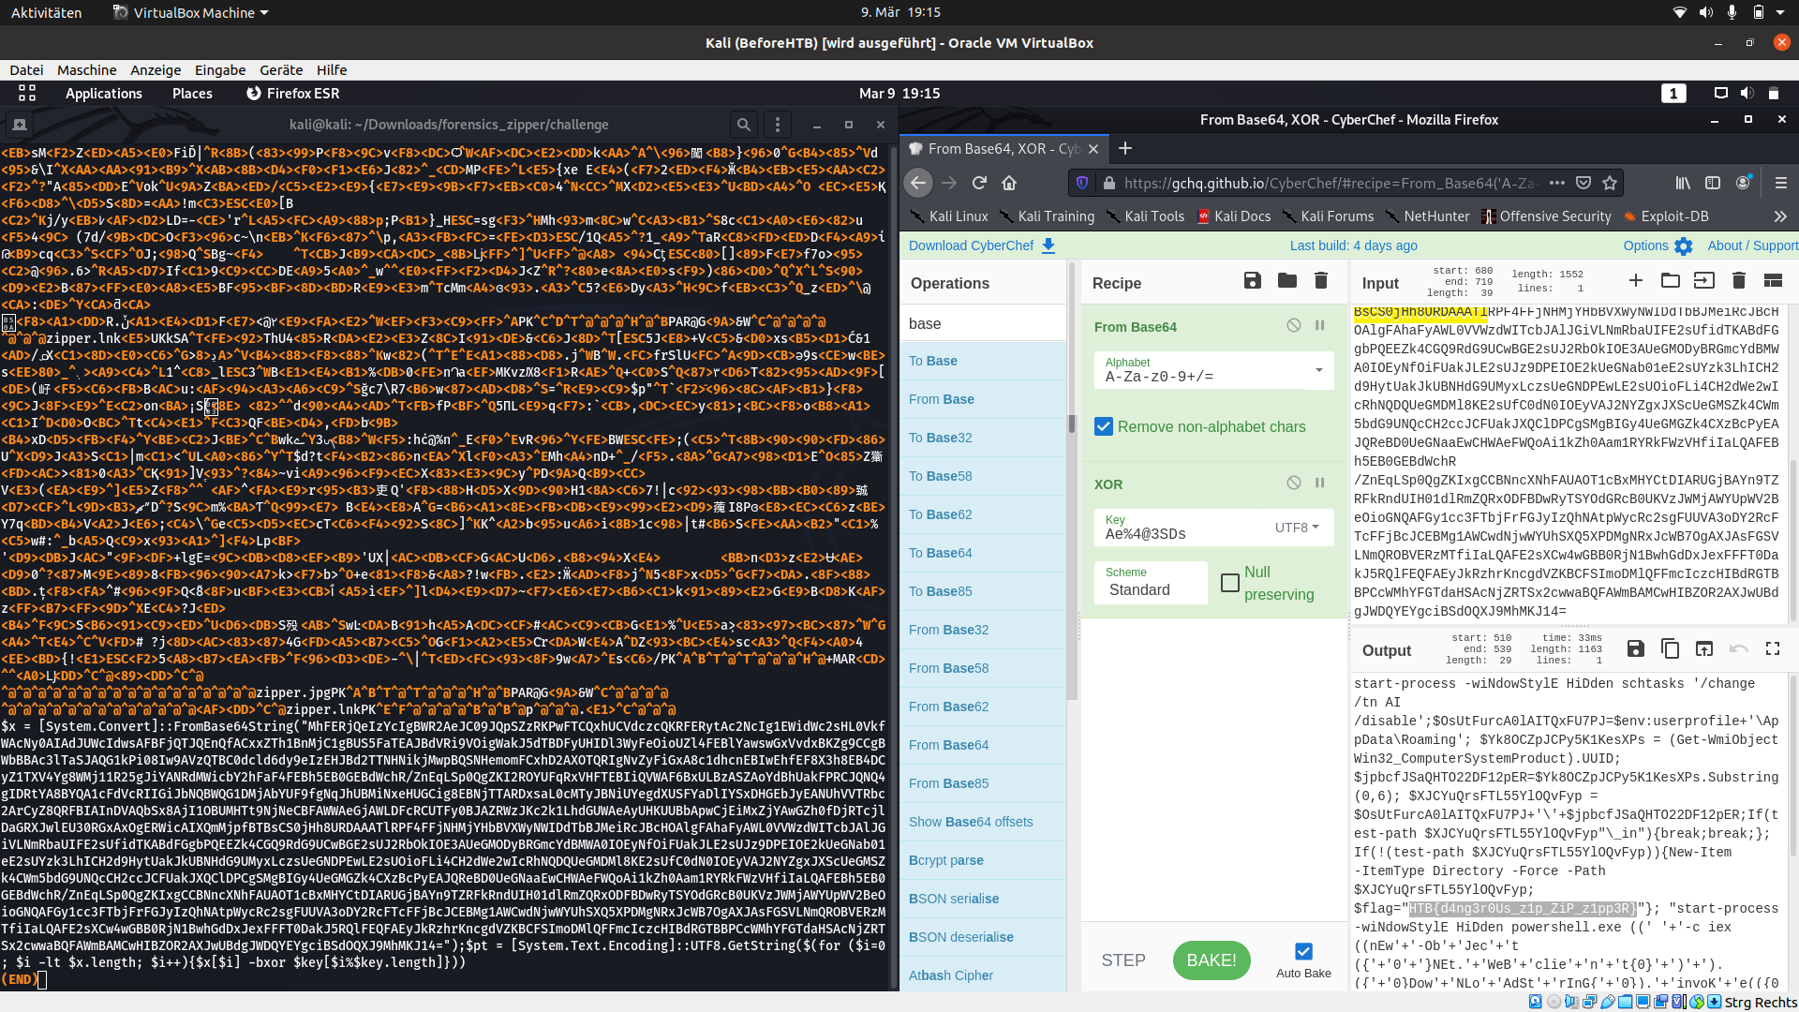Select From Base58 operation
Image resolution: width=1799 pixels, height=1012 pixels.
point(983,668)
